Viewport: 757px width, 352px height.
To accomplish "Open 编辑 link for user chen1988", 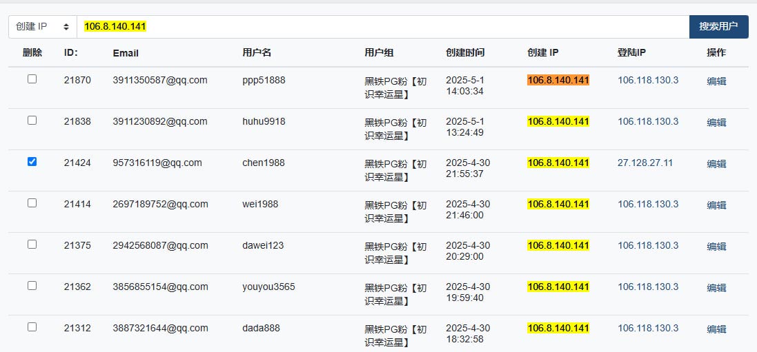I will tap(716, 164).
